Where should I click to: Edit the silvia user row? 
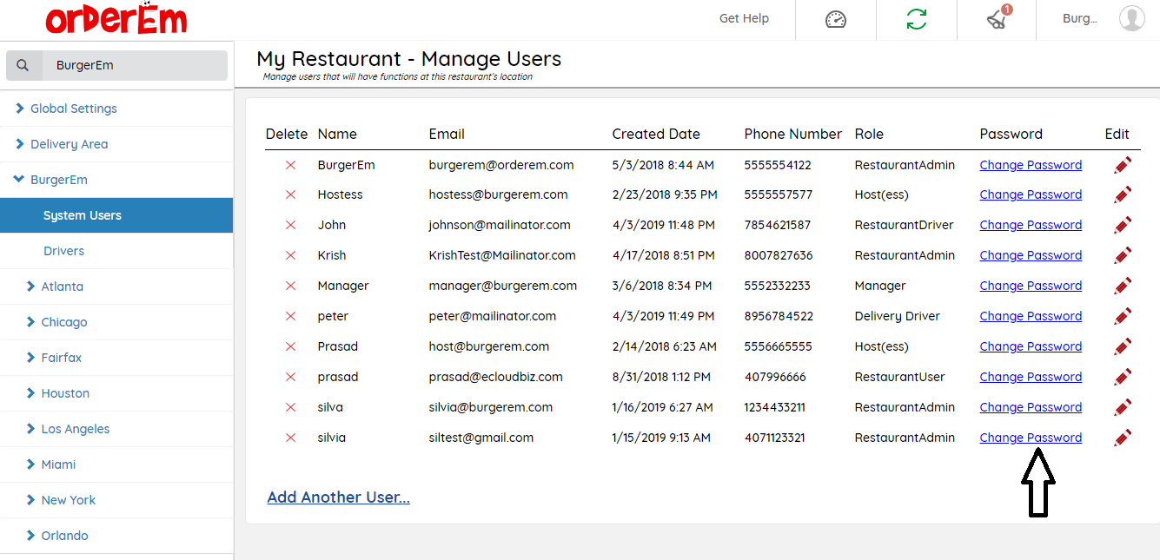pyautogui.click(x=1123, y=438)
